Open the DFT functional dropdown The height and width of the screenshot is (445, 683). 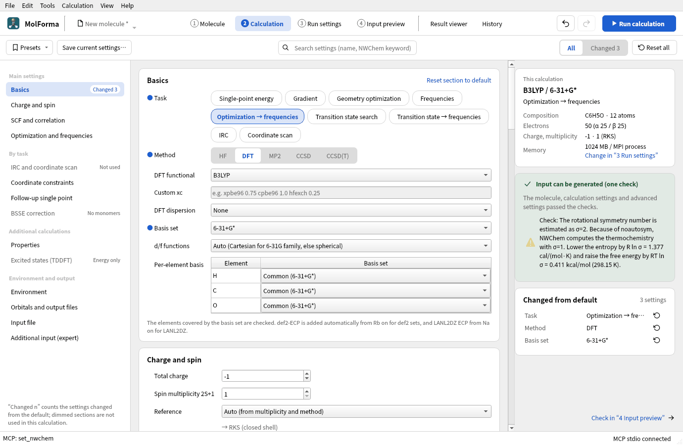[x=351, y=175]
